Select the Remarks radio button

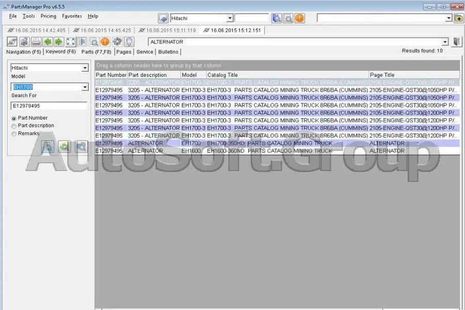(x=13, y=134)
